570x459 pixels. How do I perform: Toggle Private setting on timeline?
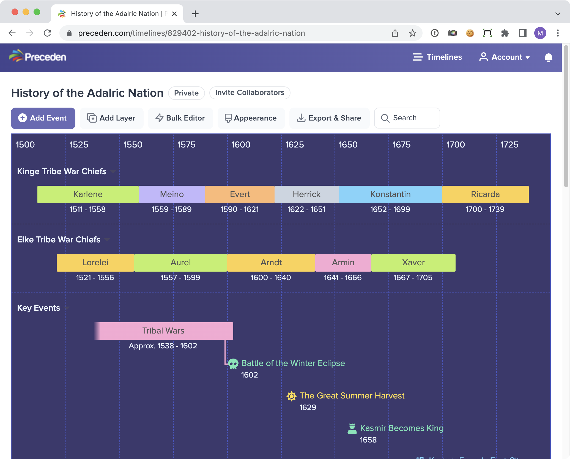point(186,93)
